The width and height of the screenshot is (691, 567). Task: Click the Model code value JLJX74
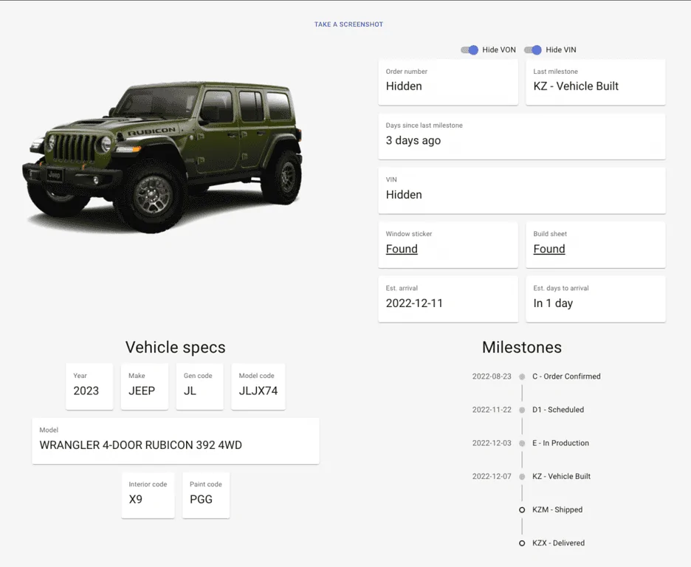(258, 391)
